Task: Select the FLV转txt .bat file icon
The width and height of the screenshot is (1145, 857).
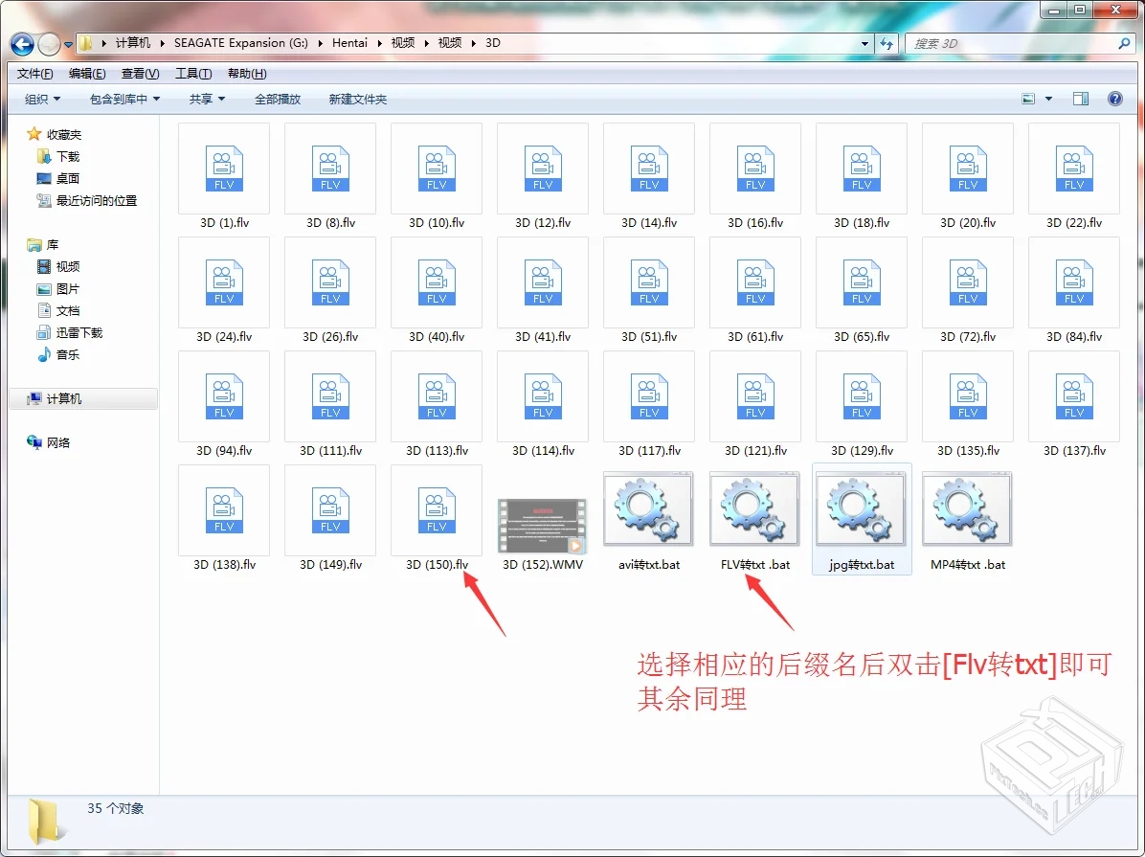Action: 755,509
